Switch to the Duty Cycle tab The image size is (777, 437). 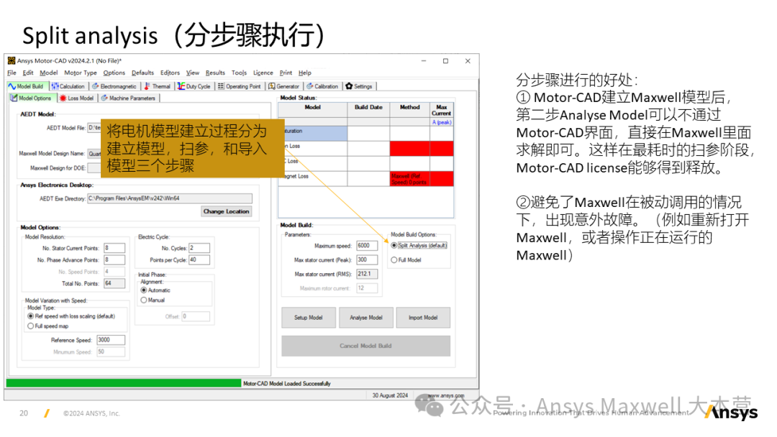click(x=194, y=86)
